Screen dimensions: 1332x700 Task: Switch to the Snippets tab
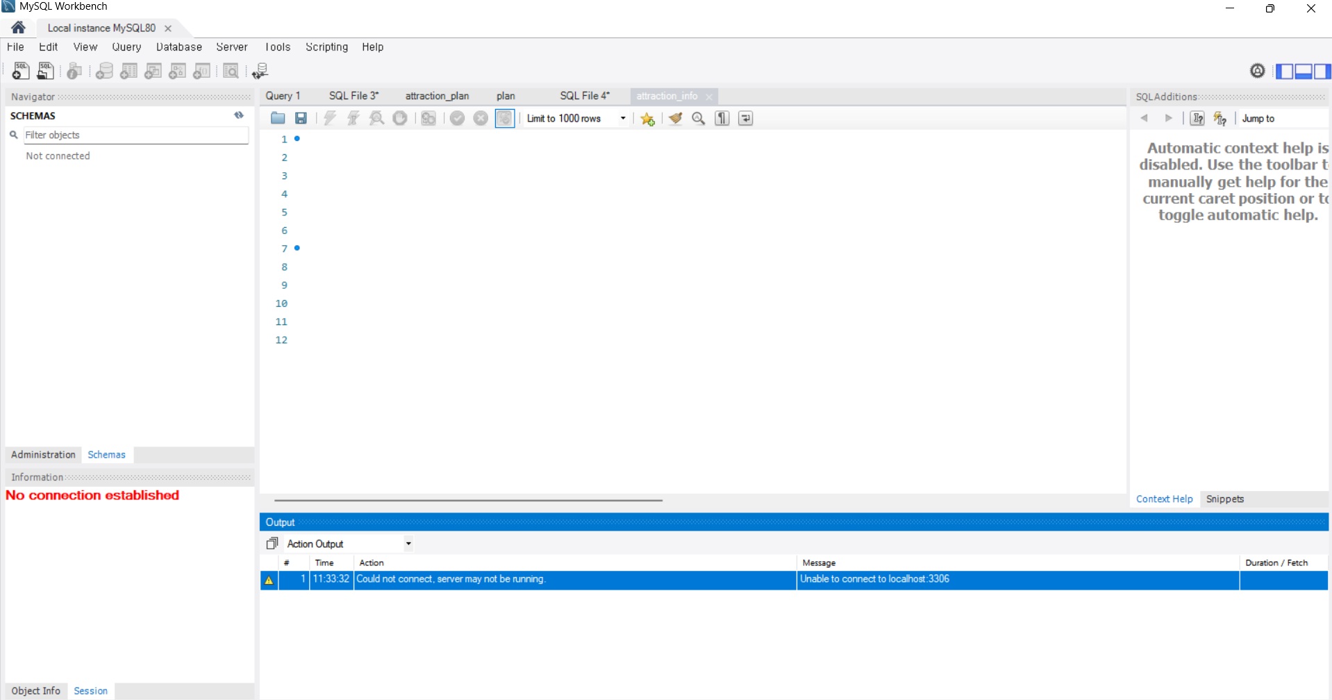(x=1225, y=499)
